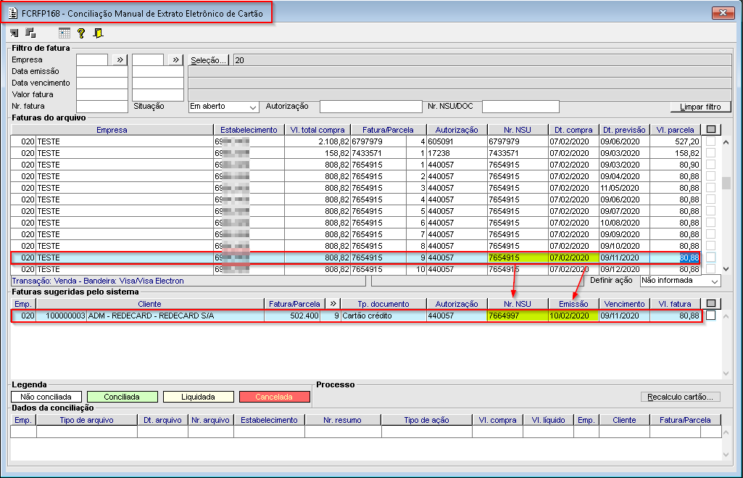Toggle select-all box in Faturas do arquivo header
The width and height of the screenshot is (743, 478).
711,130
